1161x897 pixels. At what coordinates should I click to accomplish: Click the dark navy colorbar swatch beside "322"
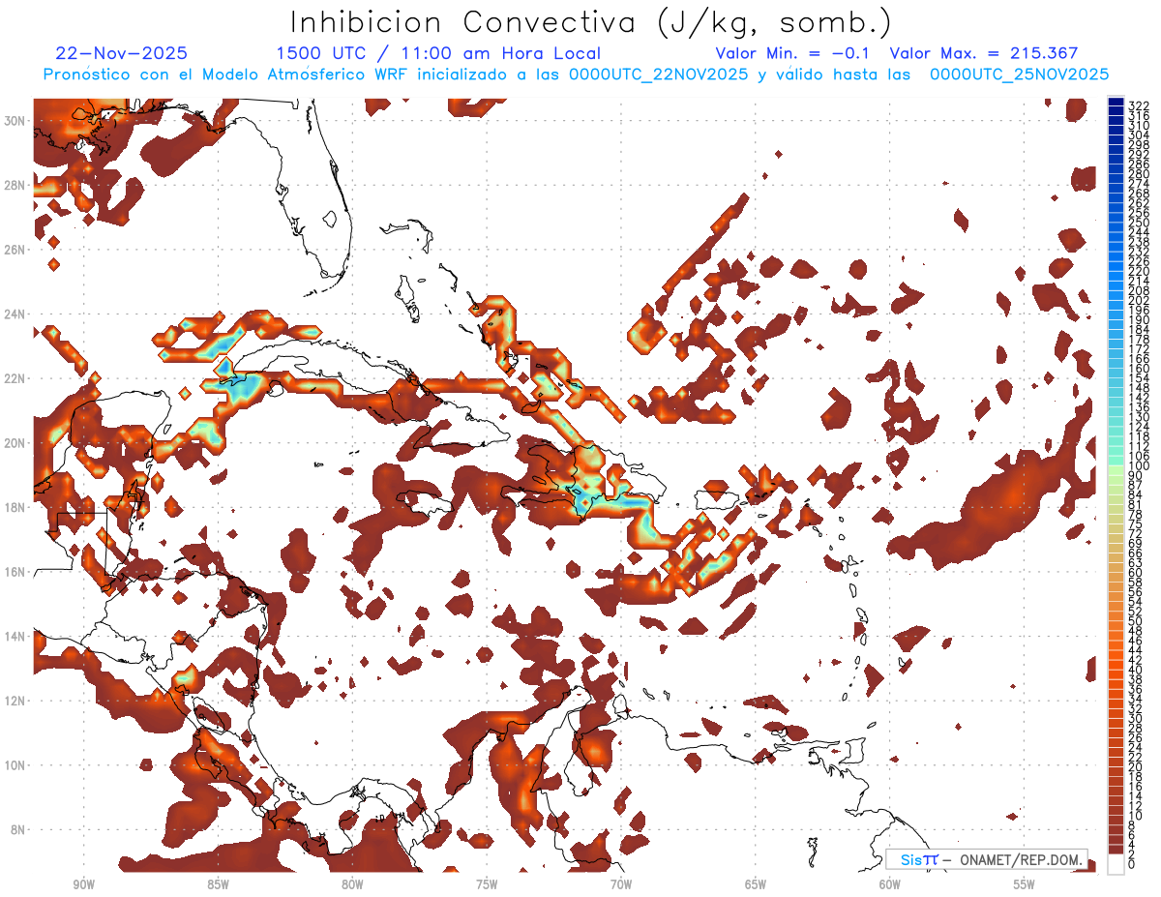(1116, 103)
